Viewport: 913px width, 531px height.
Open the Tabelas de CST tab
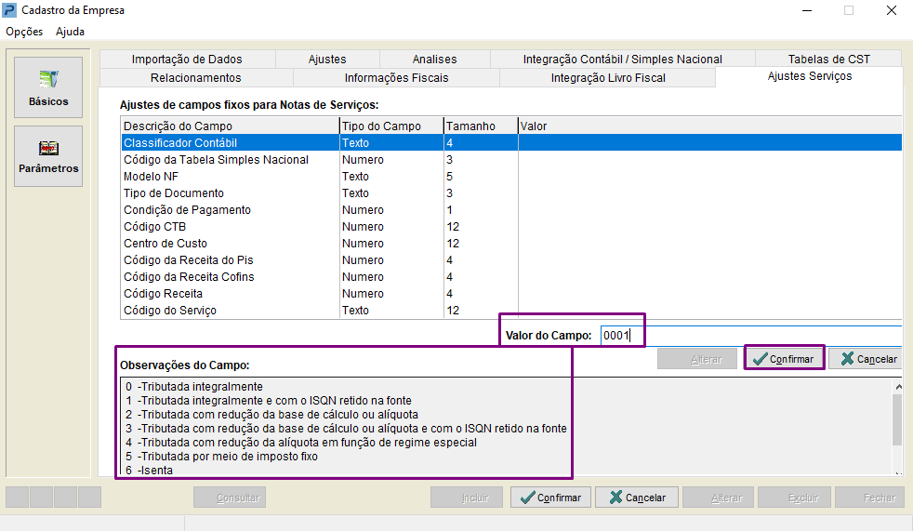pos(828,60)
